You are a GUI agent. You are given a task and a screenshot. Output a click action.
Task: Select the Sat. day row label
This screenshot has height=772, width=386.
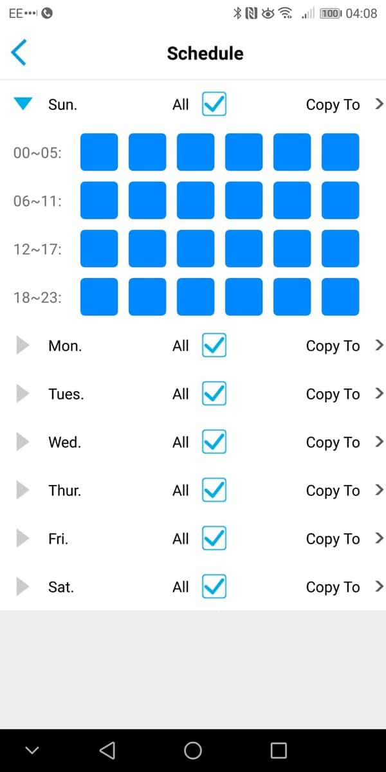pyautogui.click(x=60, y=587)
